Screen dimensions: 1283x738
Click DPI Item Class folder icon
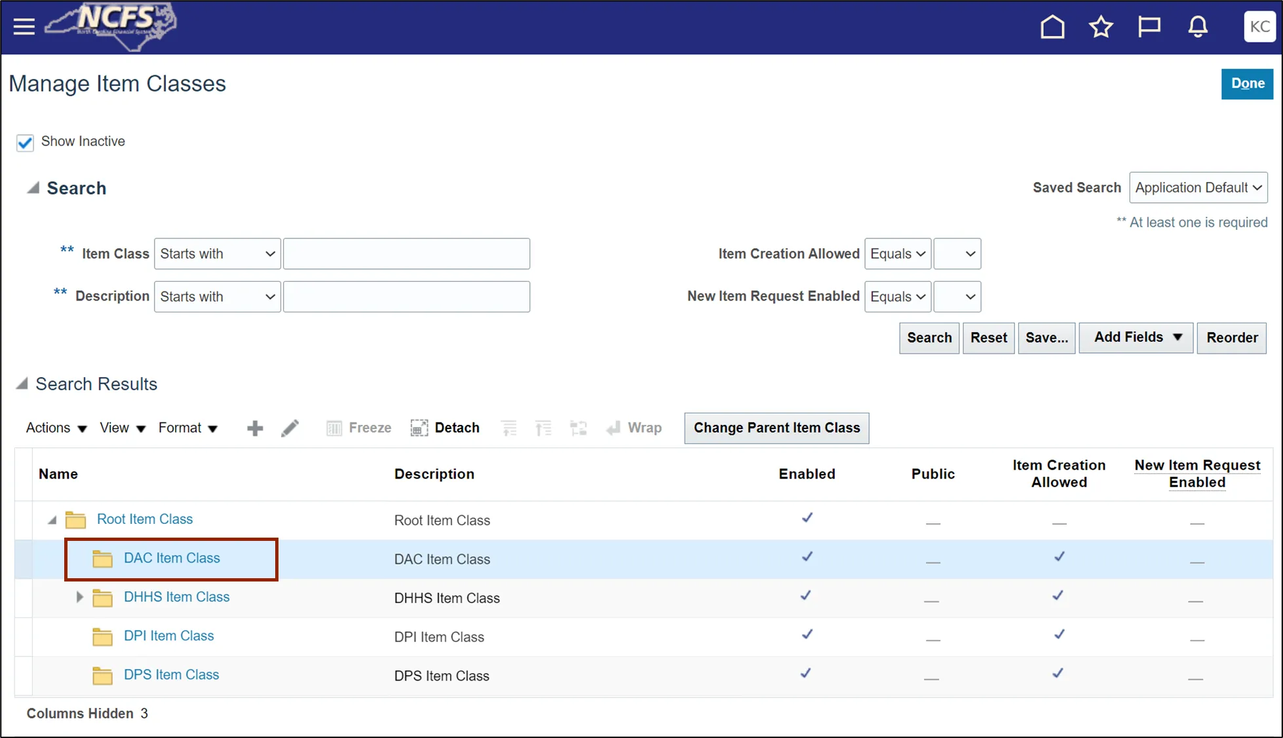point(102,637)
